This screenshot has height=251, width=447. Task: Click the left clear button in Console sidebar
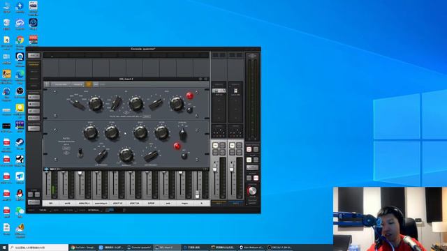[x=31, y=195]
